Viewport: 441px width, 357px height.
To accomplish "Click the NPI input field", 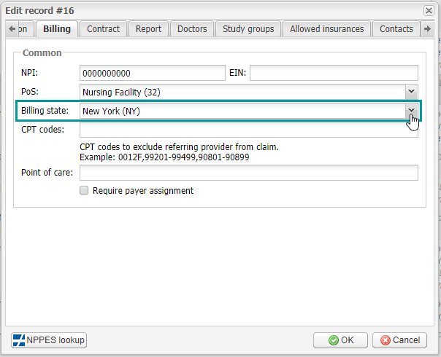I will click(x=153, y=73).
